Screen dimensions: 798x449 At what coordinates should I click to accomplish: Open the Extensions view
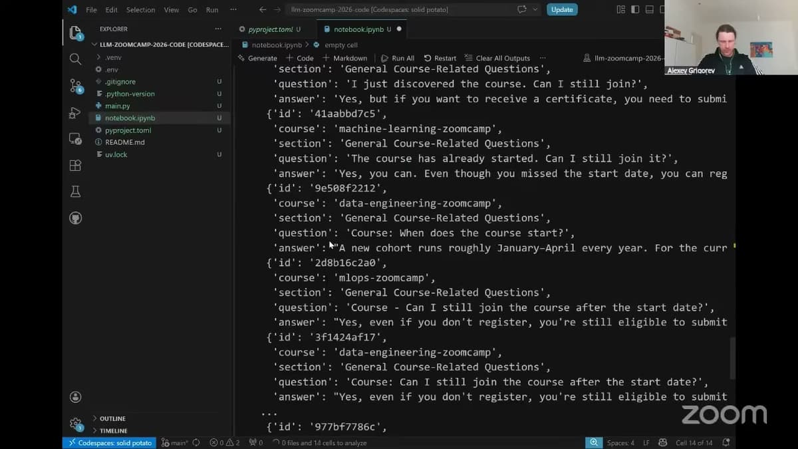(x=75, y=166)
